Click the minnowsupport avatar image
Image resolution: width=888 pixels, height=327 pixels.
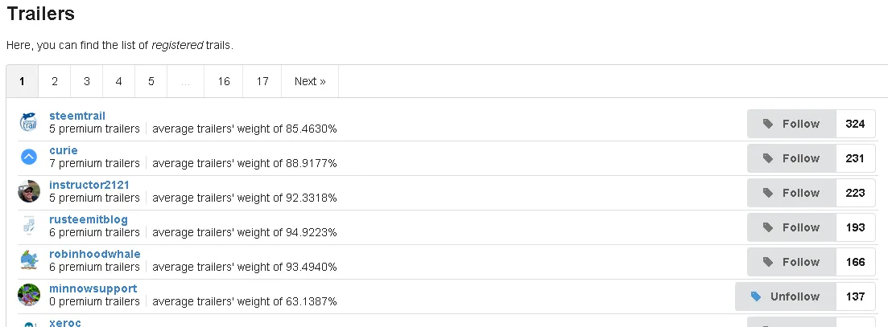[29, 295]
